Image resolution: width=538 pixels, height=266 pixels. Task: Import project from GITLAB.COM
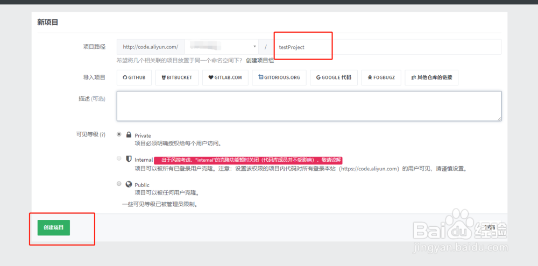pyautogui.click(x=225, y=77)
